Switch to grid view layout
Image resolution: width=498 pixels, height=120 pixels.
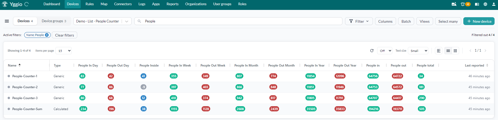(455, 51)
